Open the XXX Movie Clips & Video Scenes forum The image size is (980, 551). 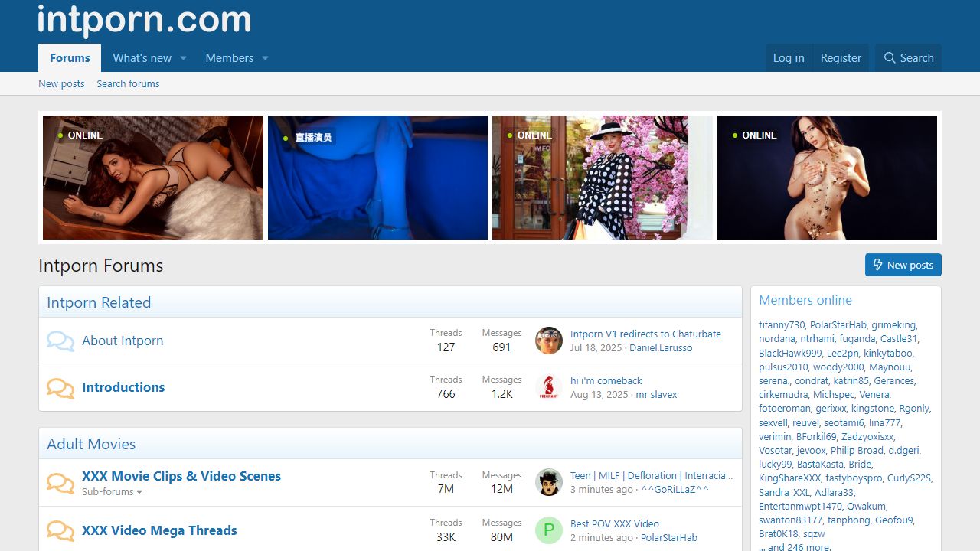tap(181, 476)
